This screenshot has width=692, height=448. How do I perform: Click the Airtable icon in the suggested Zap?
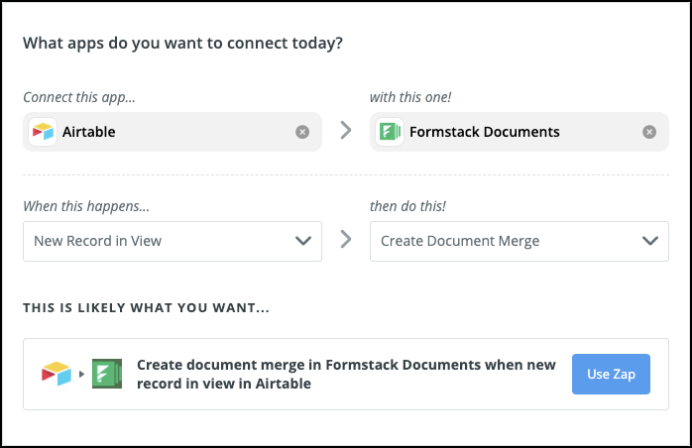click(57, 374)
